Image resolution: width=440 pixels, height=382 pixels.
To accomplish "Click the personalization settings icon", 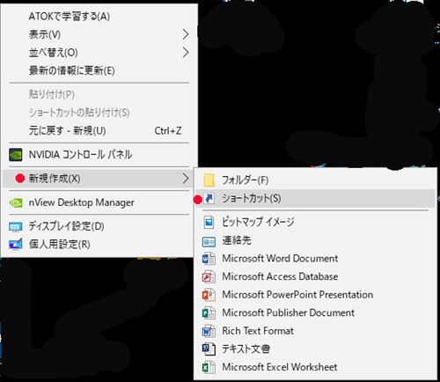I will (x=16, y=244).
